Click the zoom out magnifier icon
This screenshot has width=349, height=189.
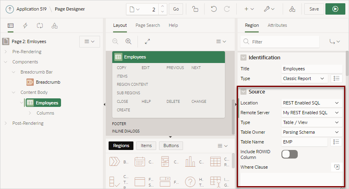[115, 41]
